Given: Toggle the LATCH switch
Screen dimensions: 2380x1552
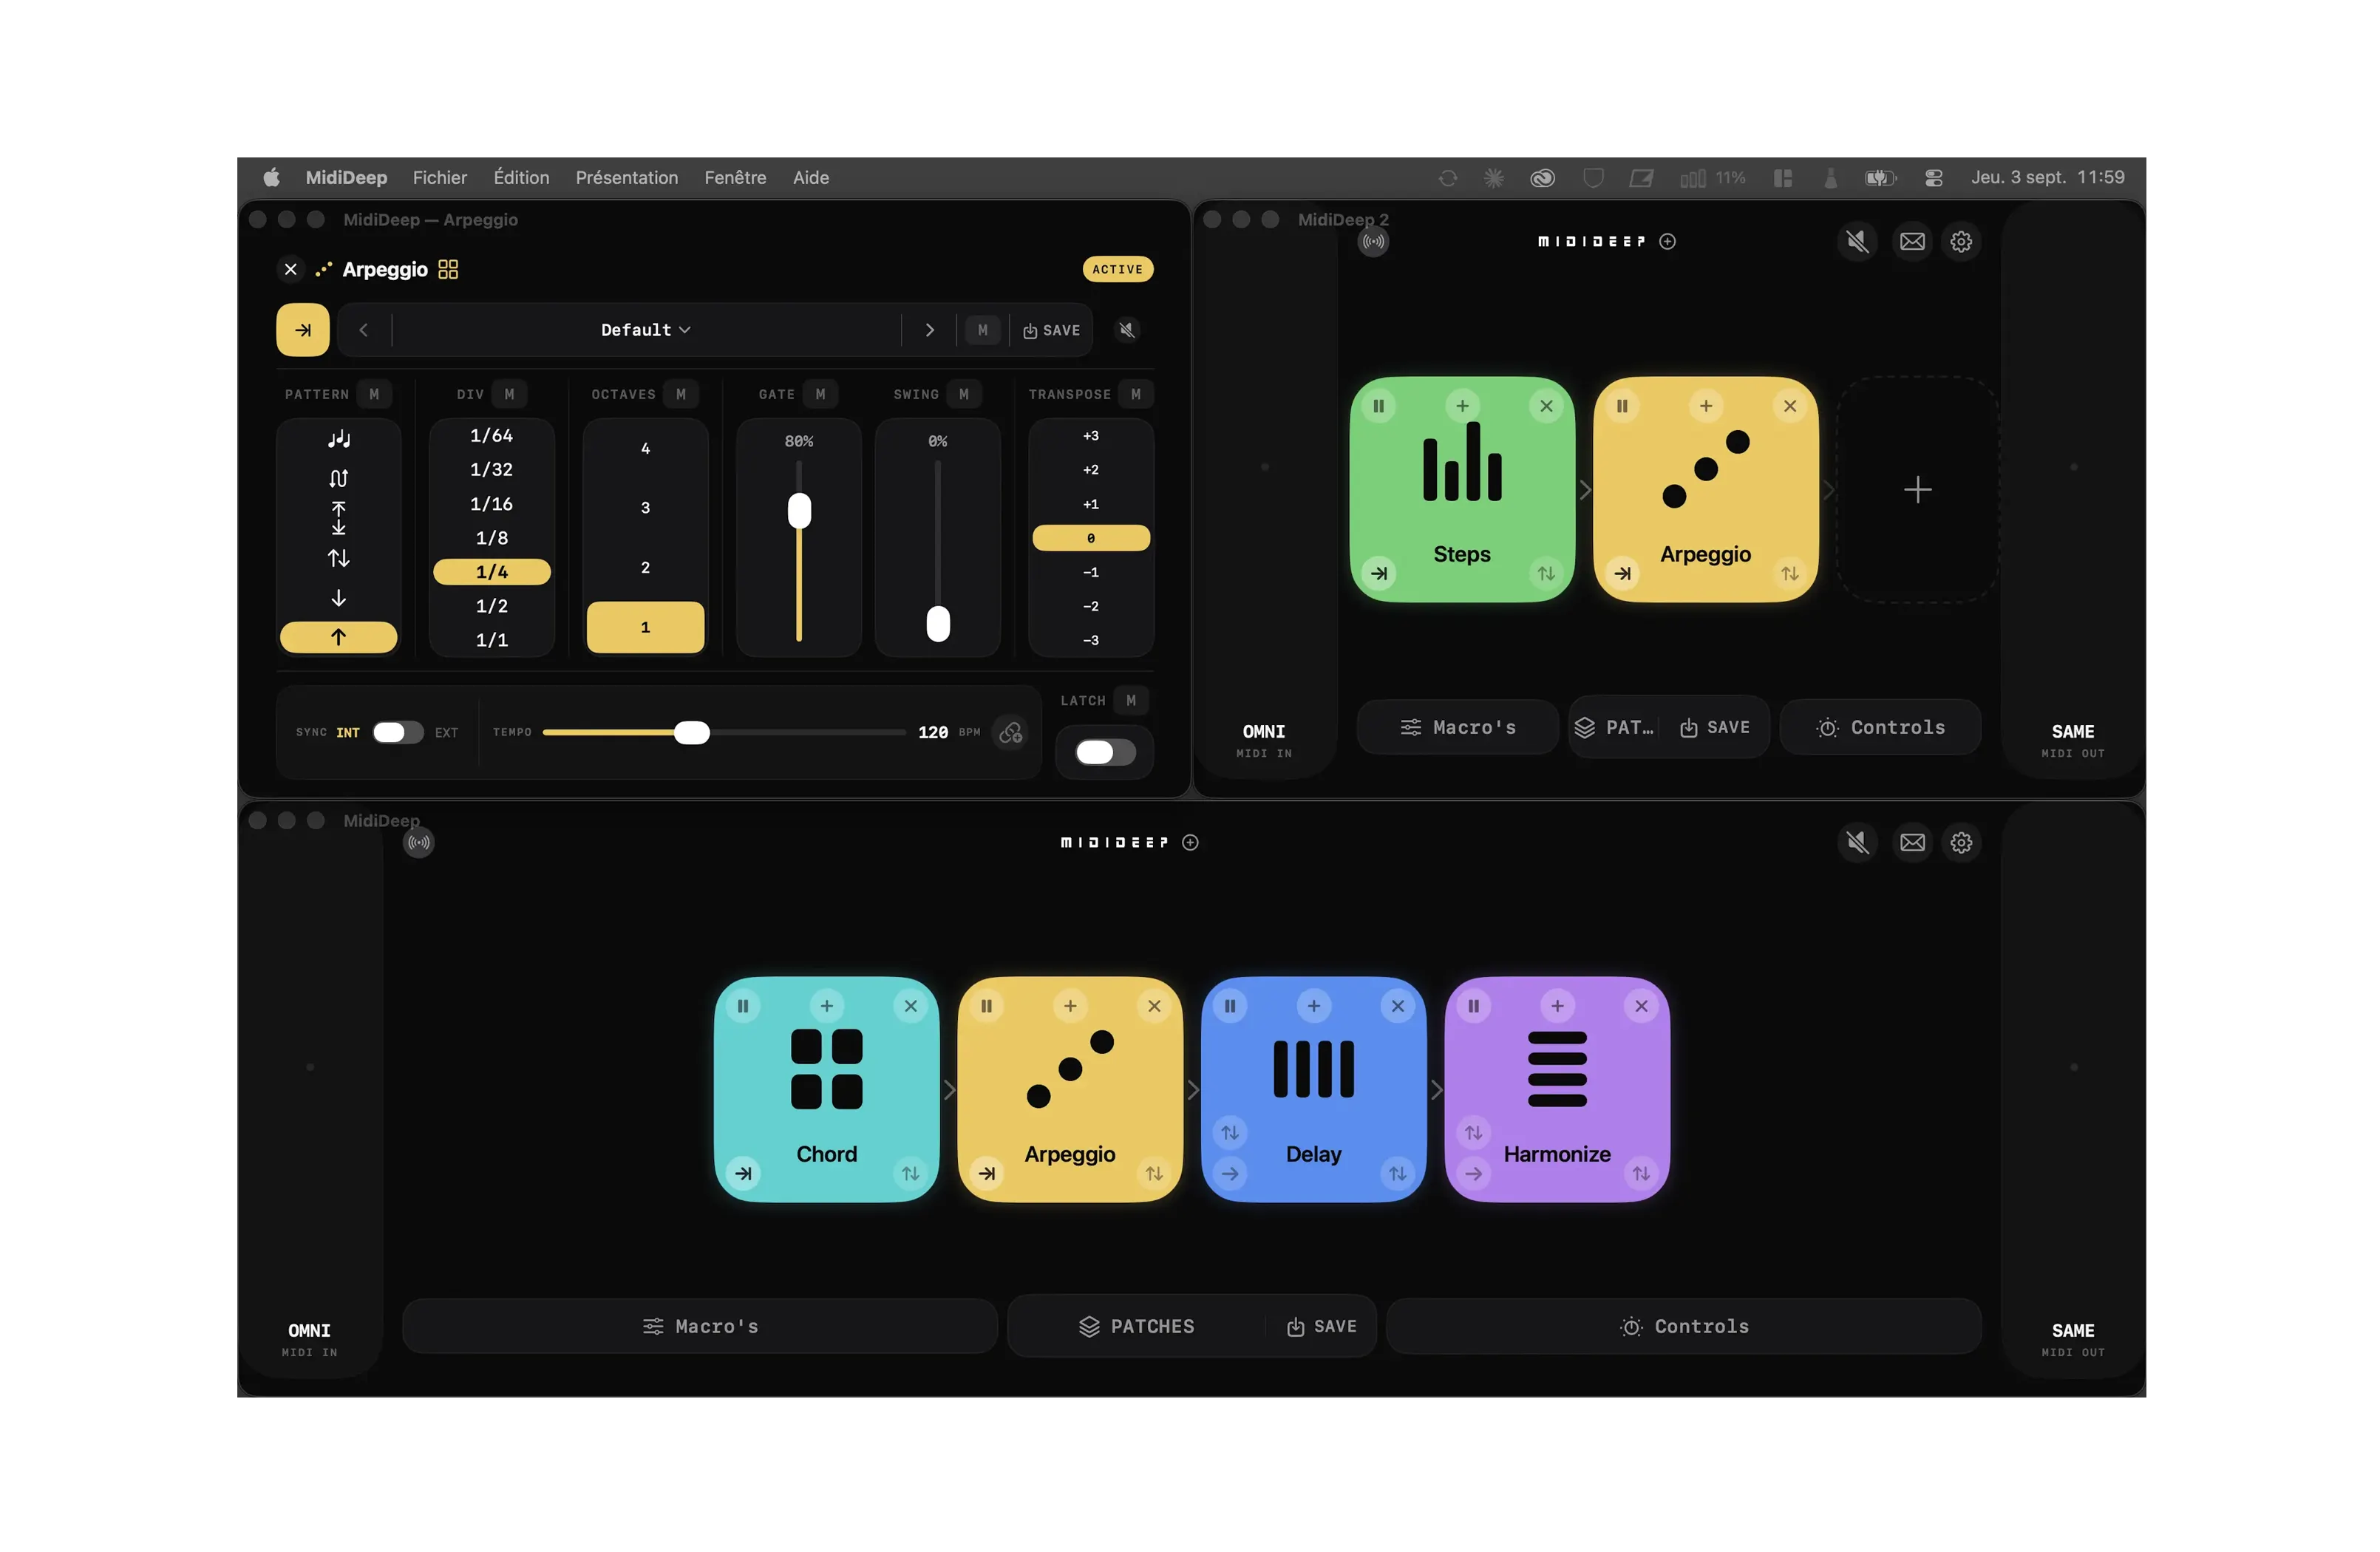Looking at the screenshot, I should (1105, 753).
